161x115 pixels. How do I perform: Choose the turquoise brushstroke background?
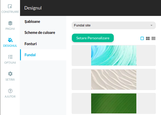[x=114, y=55]
